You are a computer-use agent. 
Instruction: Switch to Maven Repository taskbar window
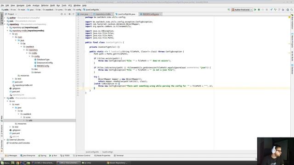[x=117, y=163]
